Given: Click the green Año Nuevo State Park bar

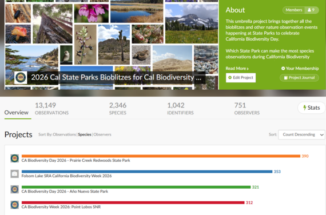Looking at the screenshot, I should tap(136, 187).
